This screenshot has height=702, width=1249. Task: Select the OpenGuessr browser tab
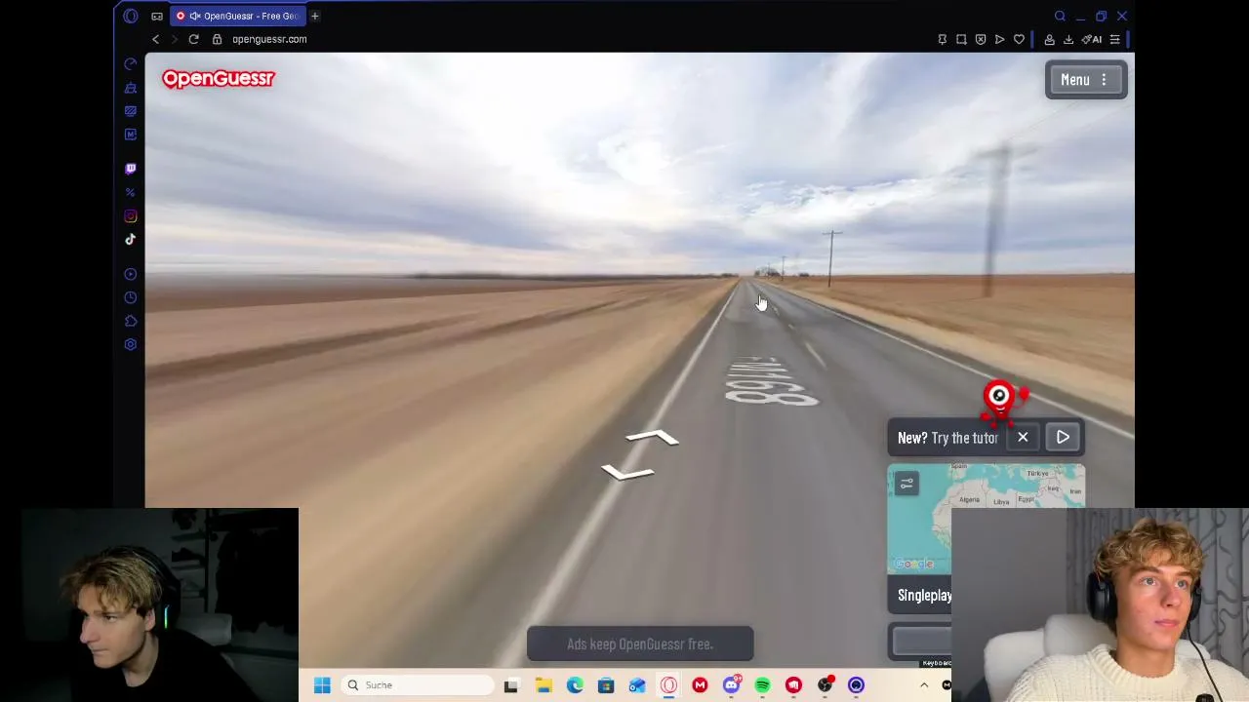pyautogui.click(x=239, y=16)
